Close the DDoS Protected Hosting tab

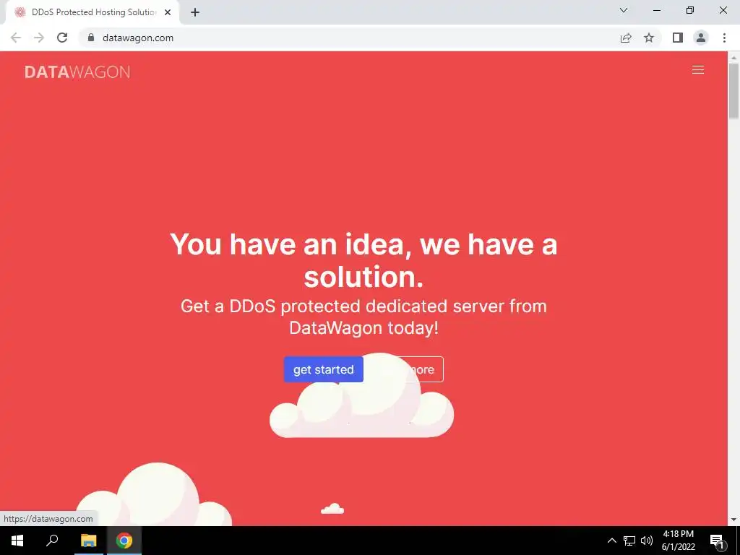pyautogui.click(x=168, y=12)
